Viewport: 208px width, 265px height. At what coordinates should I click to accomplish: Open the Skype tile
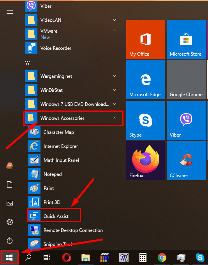[x=146, y=120]
